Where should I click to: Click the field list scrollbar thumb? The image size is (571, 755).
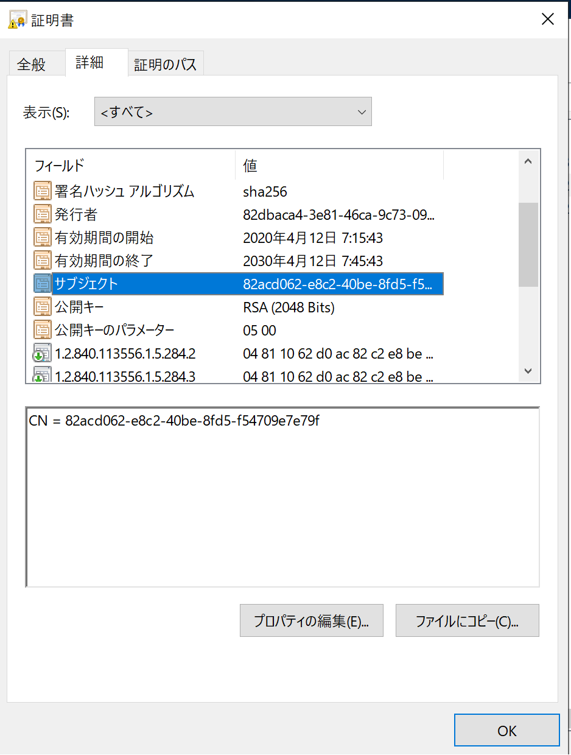click(x=528, y=244)
